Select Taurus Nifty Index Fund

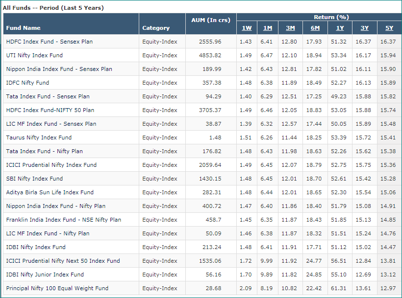(39, 138)
